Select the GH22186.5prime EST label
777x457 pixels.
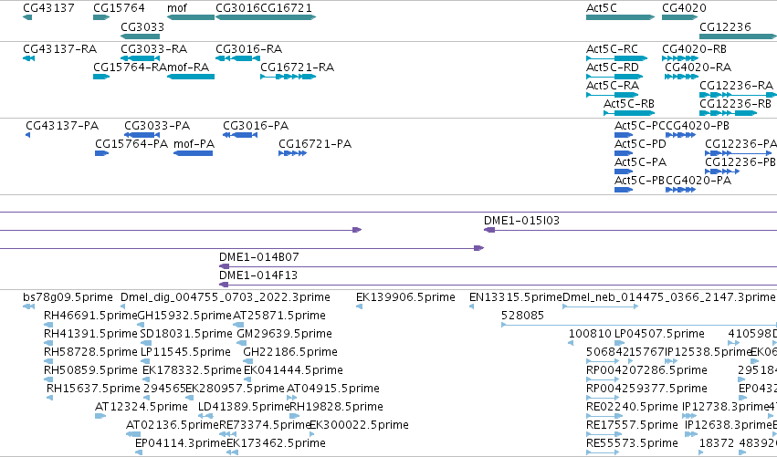290,352
